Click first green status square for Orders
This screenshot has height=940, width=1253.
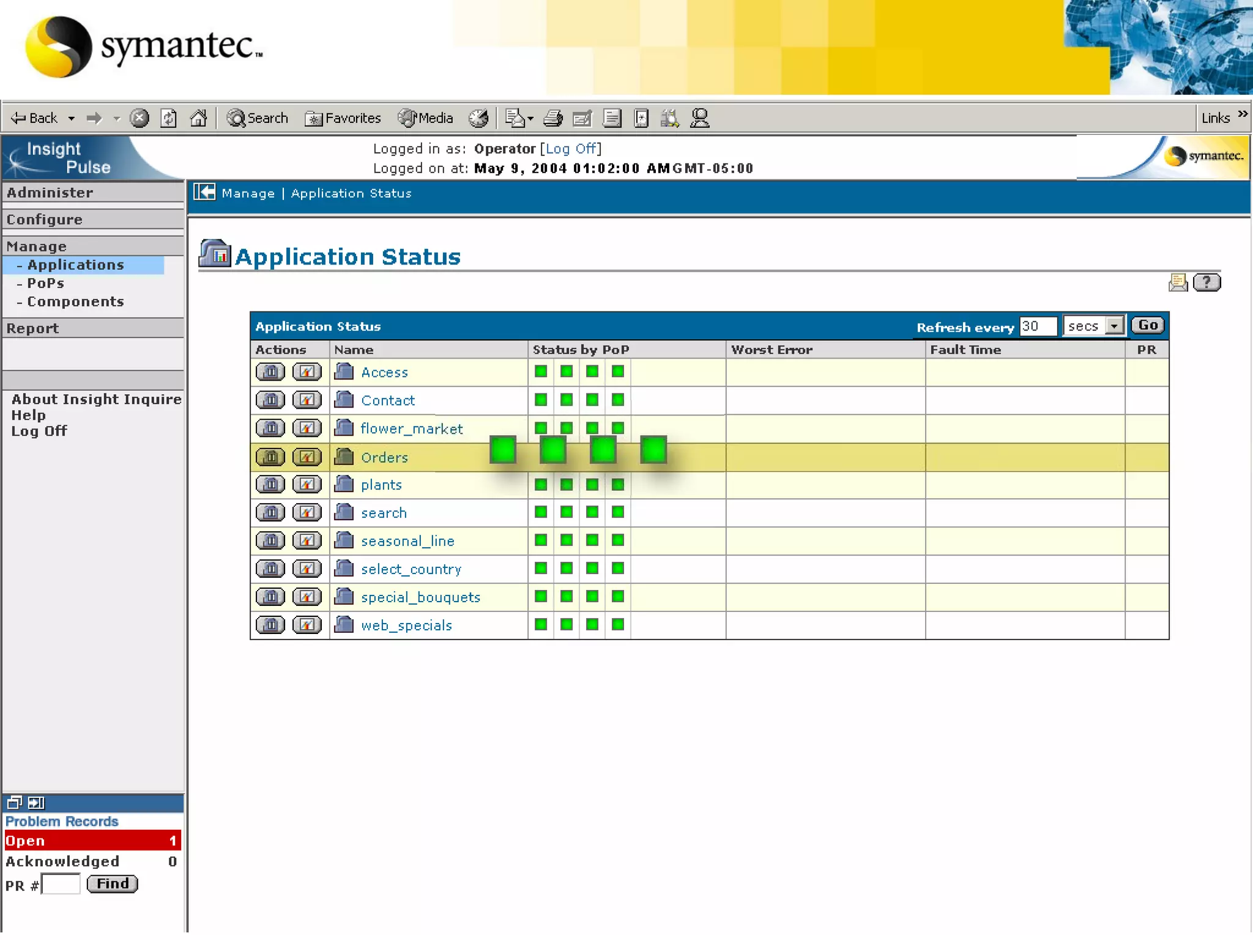503,450
